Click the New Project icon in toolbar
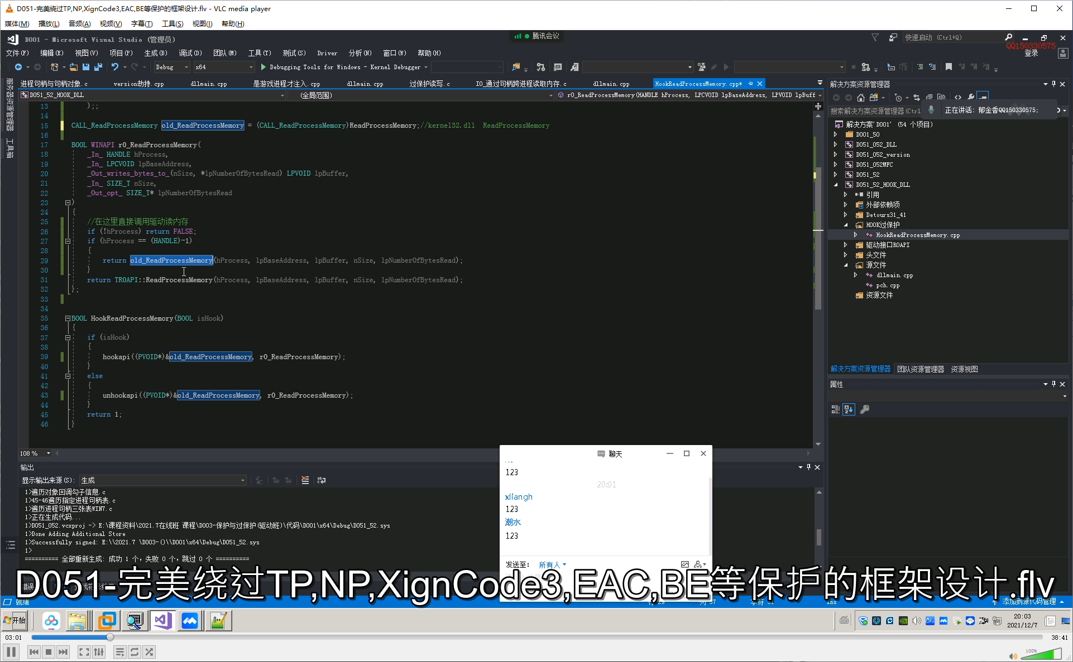Image resolution: width=1073 pixels, height=662 pixels. [54, 67]
